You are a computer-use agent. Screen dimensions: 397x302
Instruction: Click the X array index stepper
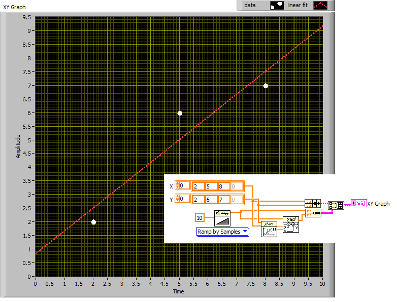point(177,186)
